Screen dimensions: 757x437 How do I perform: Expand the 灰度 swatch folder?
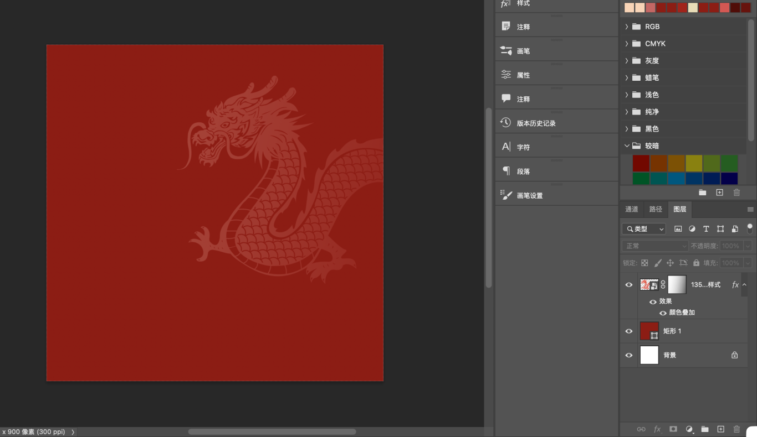coord(627,61)
